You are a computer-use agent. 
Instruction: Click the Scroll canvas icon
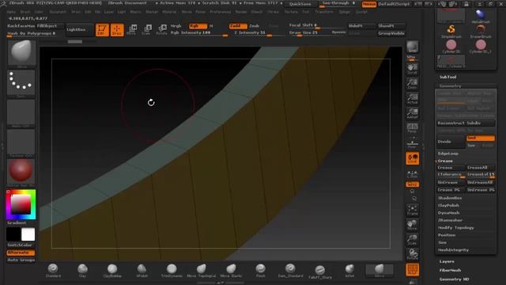(x=412, y=69)
